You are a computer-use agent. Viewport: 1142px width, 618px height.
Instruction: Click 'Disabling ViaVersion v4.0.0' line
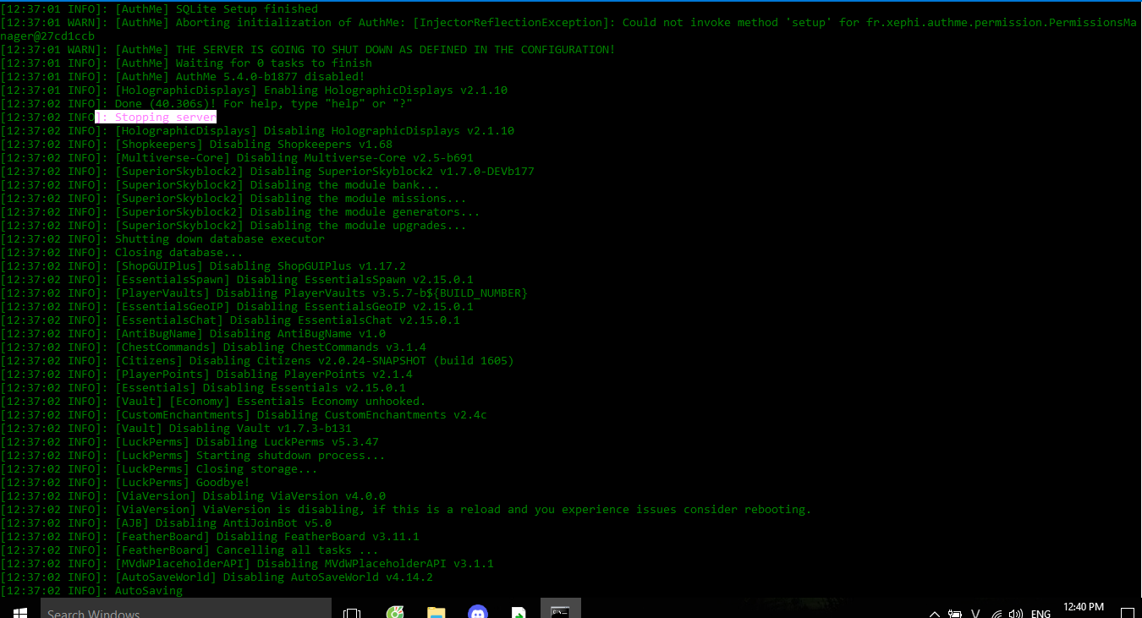[192, 496]
